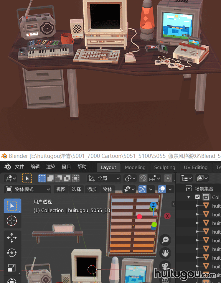Open the 物体 viewport menu
The width and height of the screenshot is (221, 283).
(x=107, y=189)
